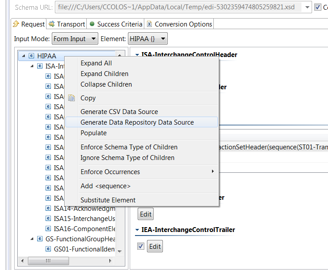Image resolution: width=328 pixels, height=270 pixels.
Task: Click the ISA16-ComponentElement element icon
Action: tap(48, 228)
